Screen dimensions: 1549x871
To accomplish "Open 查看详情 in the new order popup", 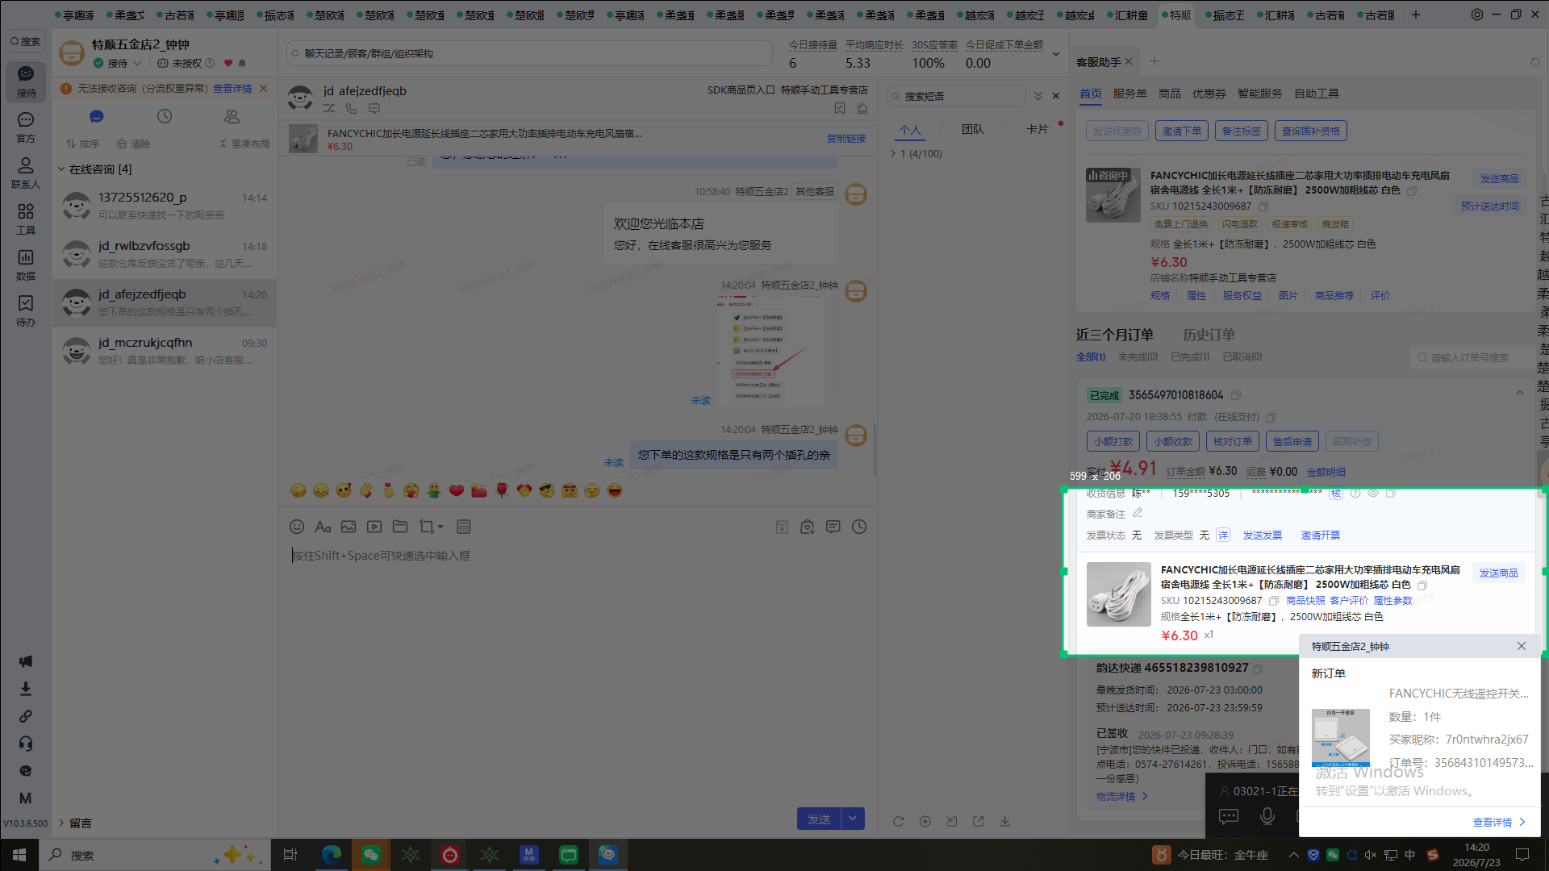I will (1499, 823).
